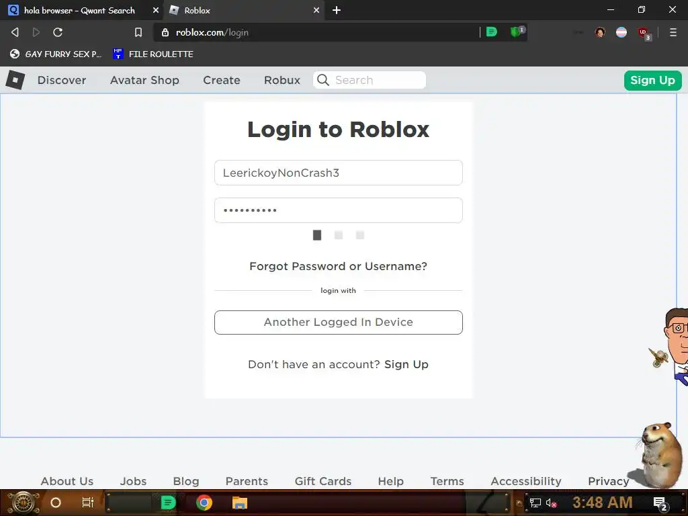Open the Gift Cards footer link
The width and height of the screenshot is (688, 516).
point(323,481)
